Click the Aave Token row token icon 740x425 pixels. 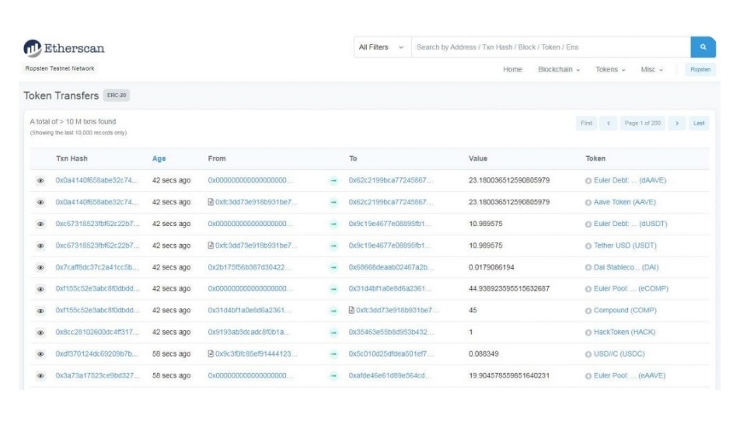(588, 202)
